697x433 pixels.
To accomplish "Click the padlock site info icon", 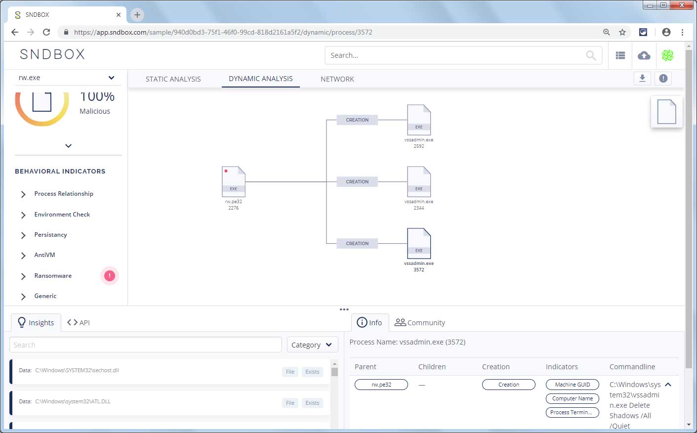I will (66, 32).
